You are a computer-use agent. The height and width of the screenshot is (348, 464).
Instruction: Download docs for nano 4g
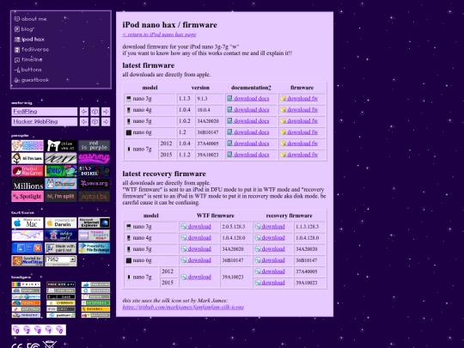click(x=248, y=110)
